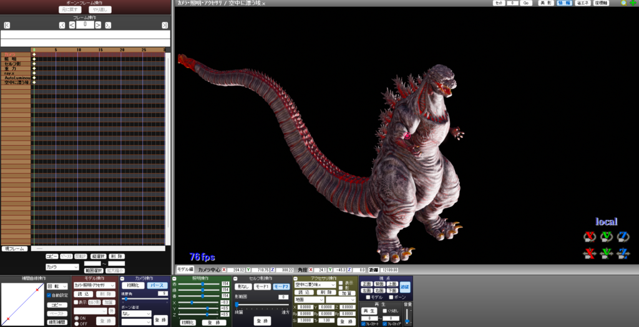Click the 正面 front view button

[x=367, y=283]
